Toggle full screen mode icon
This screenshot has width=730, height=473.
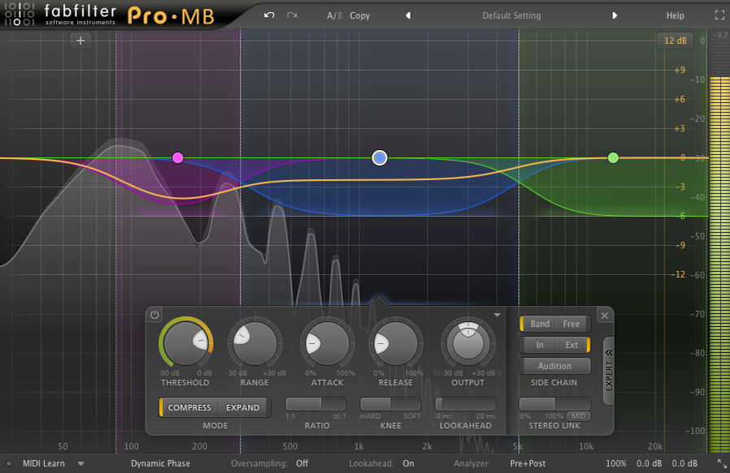coord(719,15)
